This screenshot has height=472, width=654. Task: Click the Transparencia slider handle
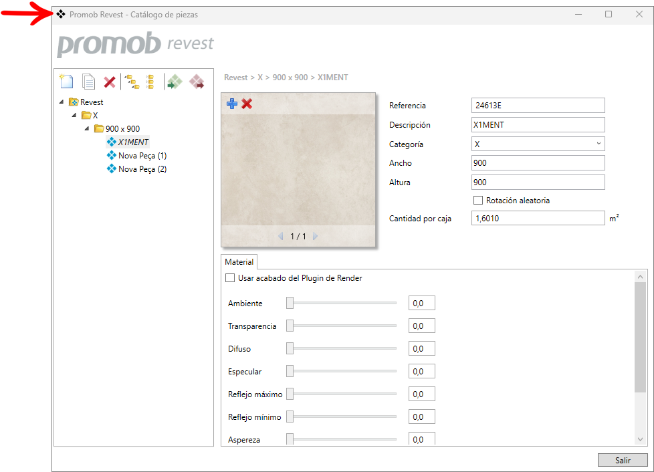point(290,326)
